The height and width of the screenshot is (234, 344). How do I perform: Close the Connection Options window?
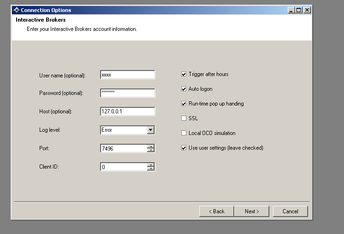click(x=307, y=10)
